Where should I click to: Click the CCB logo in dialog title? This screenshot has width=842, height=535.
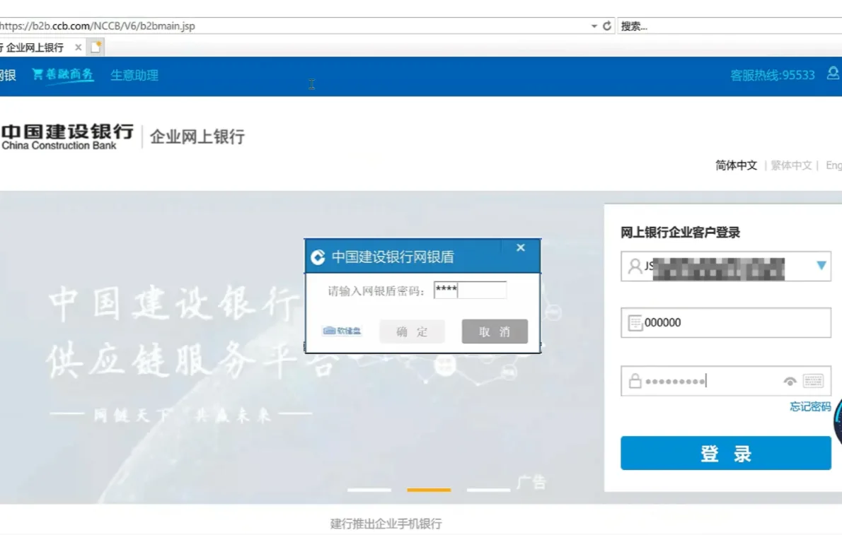click(x=318, y=257)
